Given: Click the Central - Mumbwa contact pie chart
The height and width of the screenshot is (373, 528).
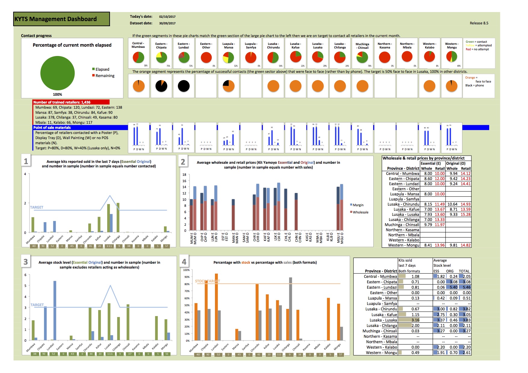Looking at the screenshot, I should pyautogui.click(x=138, y=57).
